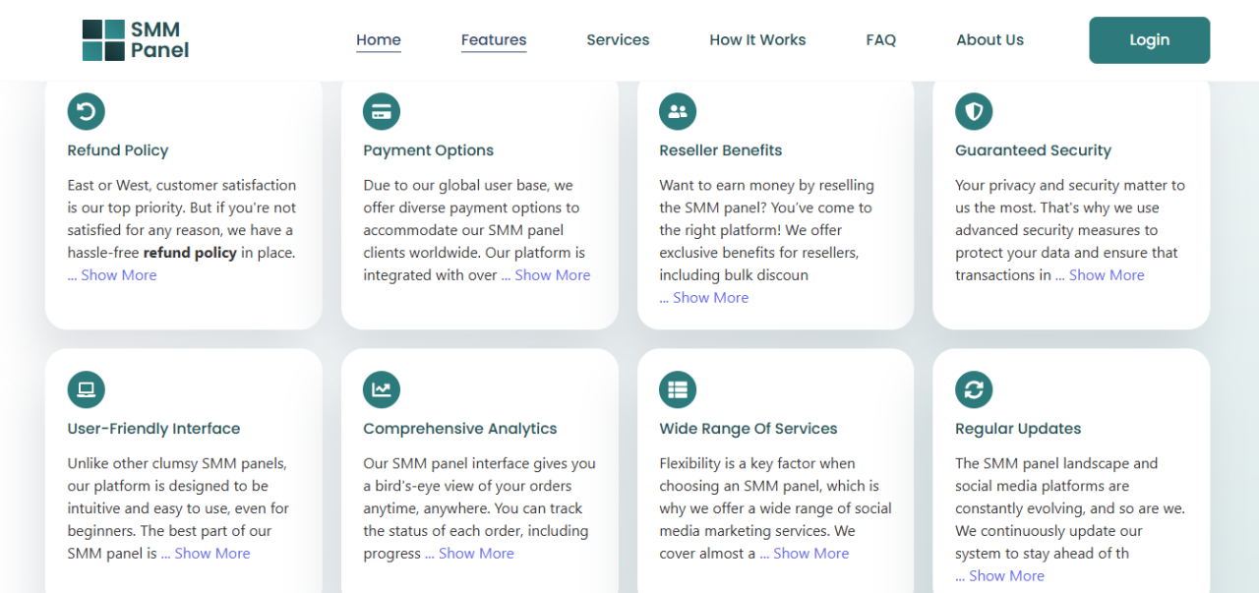Go to About Us in navigation
The width and height of the screenshot is (1259, 593).
pos(989,40)
